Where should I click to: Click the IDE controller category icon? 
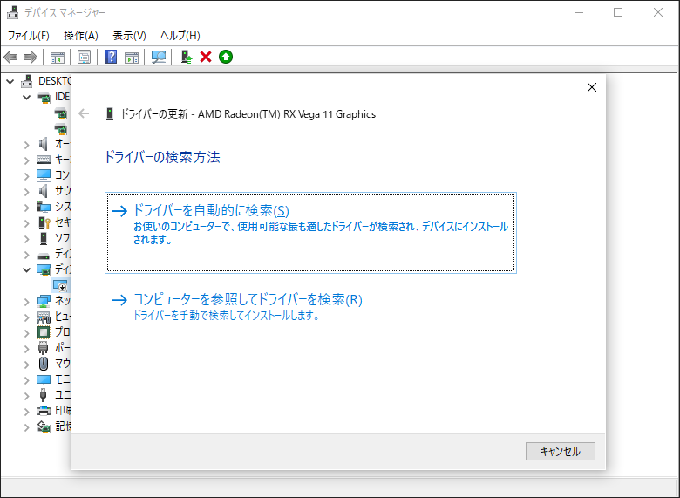44,97
